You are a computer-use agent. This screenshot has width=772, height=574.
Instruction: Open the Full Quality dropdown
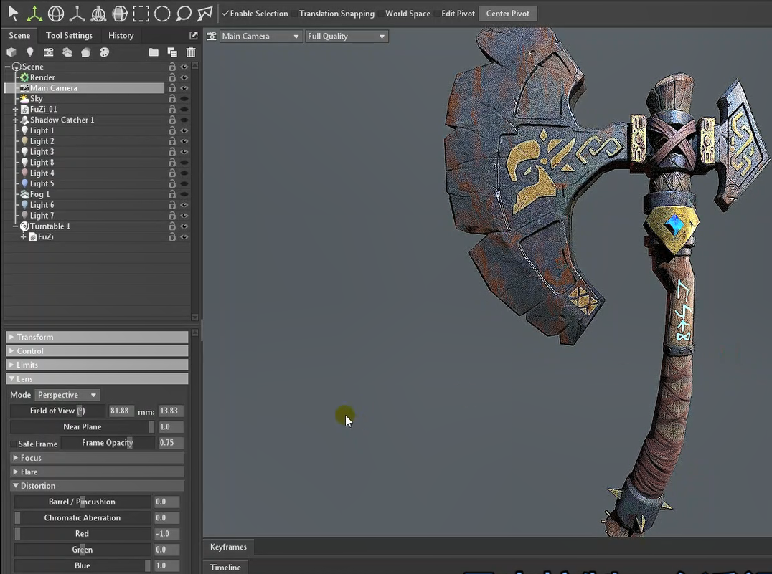347,36
